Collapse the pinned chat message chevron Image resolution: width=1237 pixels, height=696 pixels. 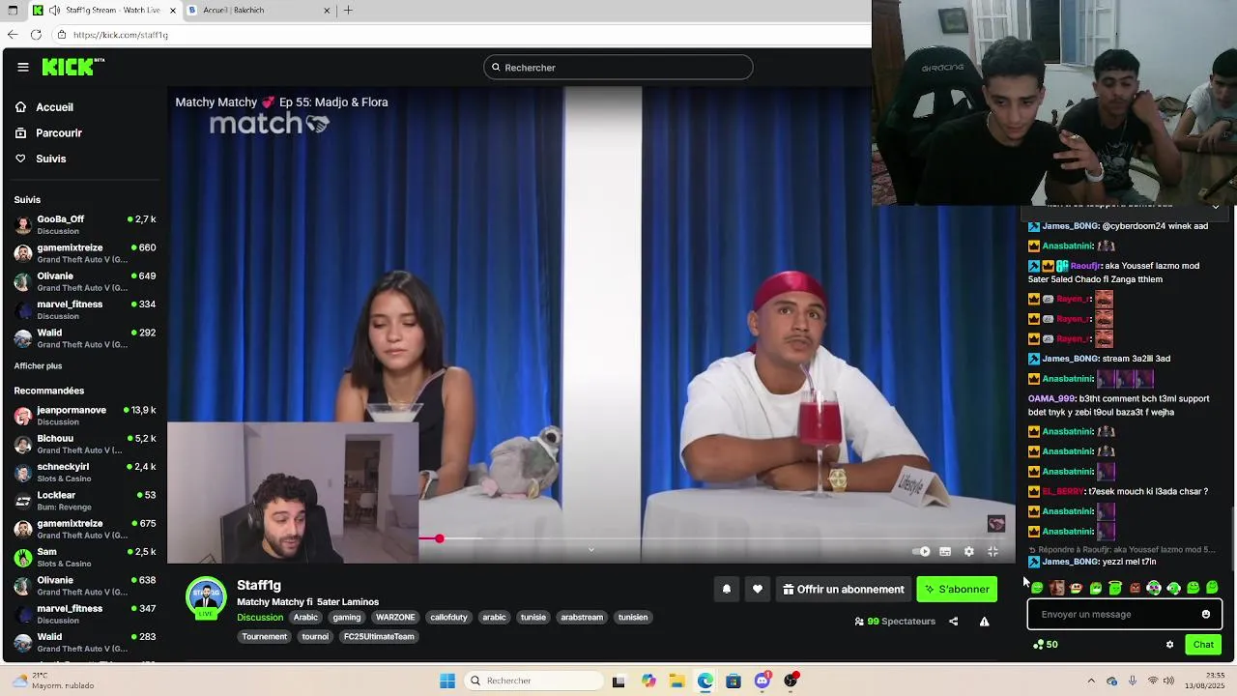pos(1216,207)
